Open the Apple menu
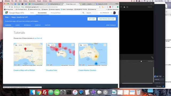Image resolution: width=171 pixels, height=96 pixels. pos(2,1)
